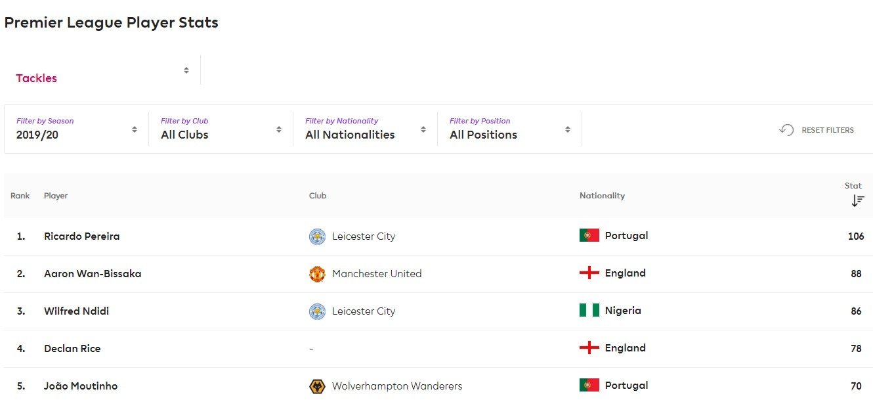Image resolution: width=873 pixels, height=402 pixels.
Task: Open the Filter by Position dropdown
Action: coord(510,129)
